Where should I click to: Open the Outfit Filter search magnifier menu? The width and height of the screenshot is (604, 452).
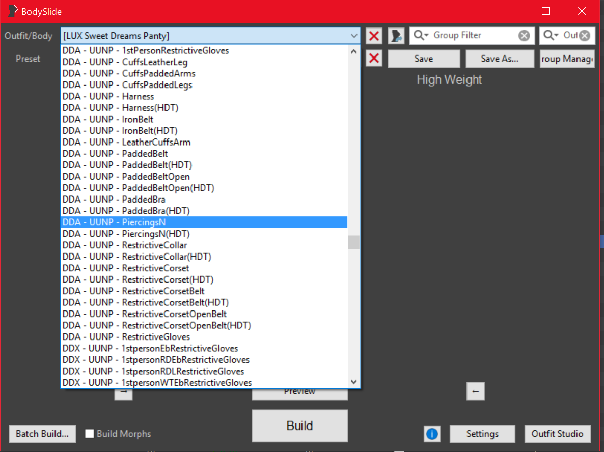[551, 36]
